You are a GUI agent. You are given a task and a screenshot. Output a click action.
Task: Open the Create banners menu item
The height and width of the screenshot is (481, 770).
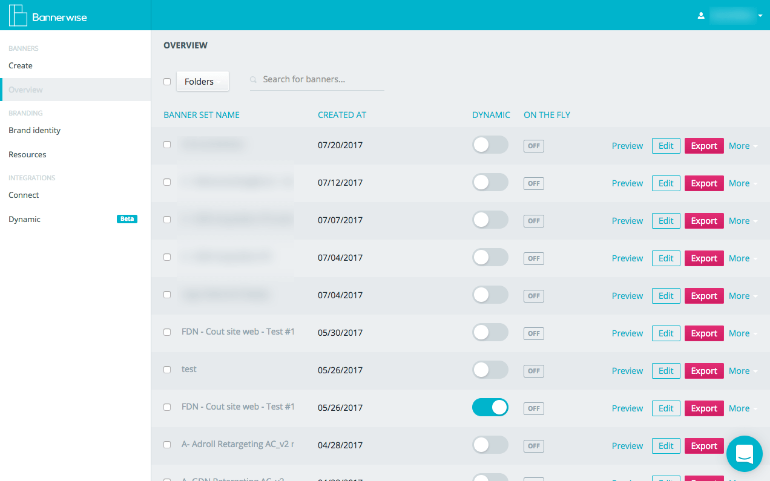(21, 65)
